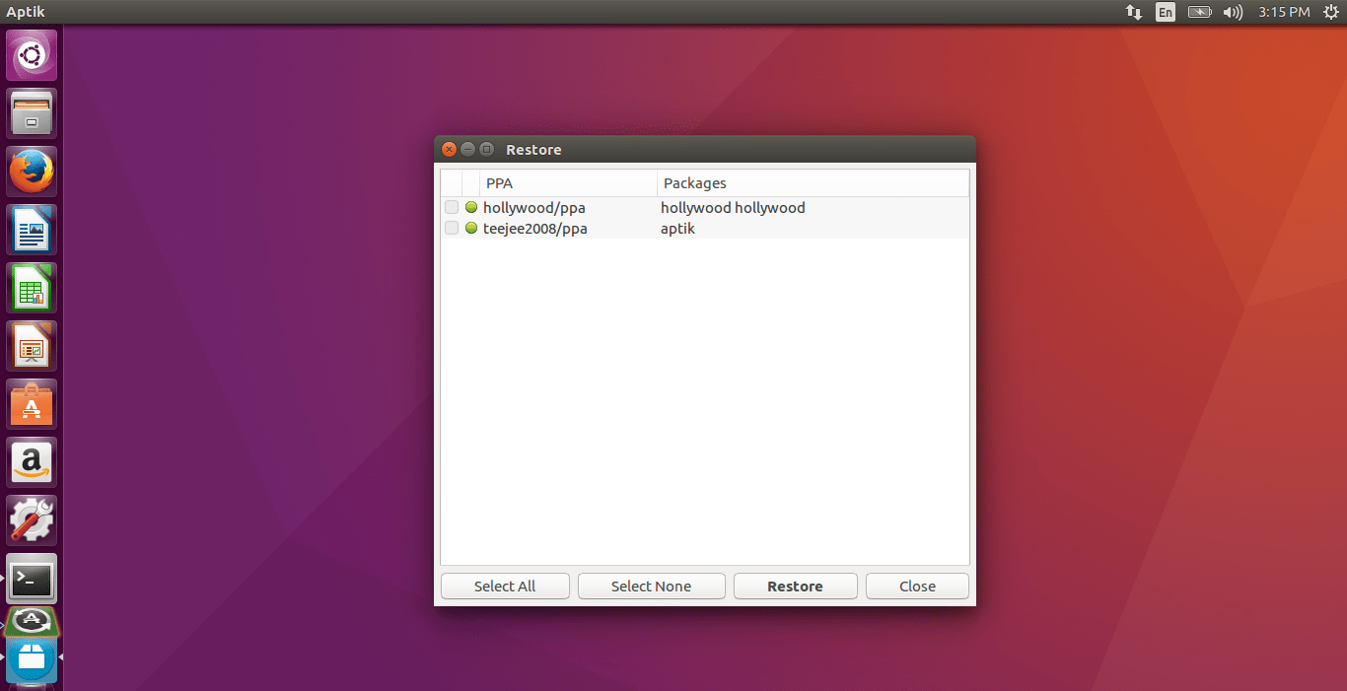
Task: Launch LibreOffice Impress from the dock
Action: coord(31,345)
